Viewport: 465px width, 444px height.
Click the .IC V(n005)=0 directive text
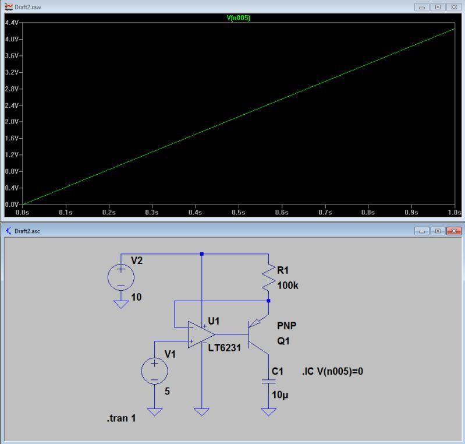pyautogui.click(x=332, y=371)
